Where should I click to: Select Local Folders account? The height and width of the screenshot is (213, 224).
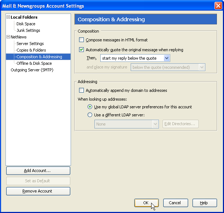(x=24, y=17)
